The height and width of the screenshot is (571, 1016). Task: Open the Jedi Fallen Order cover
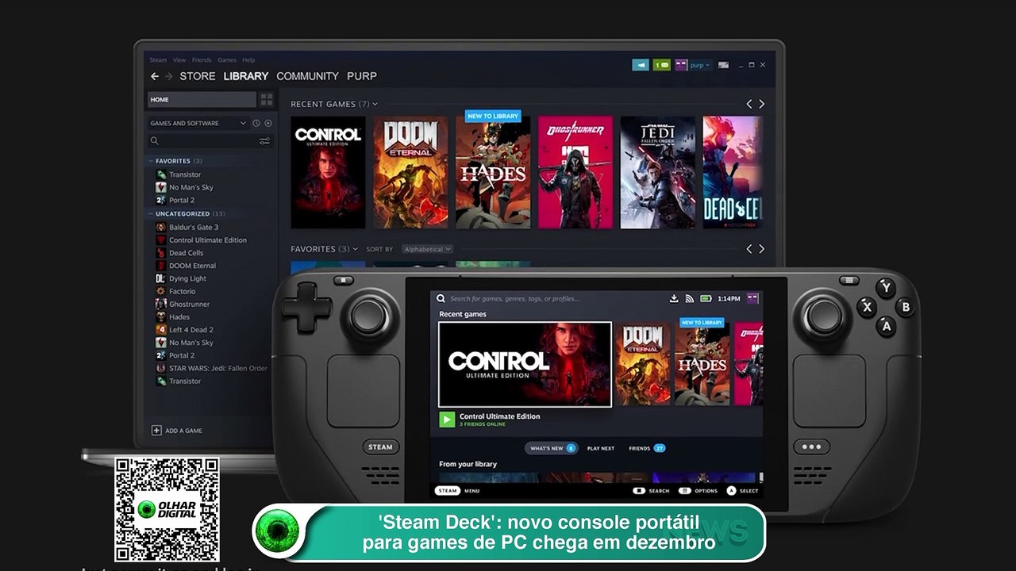coord(658,173)
